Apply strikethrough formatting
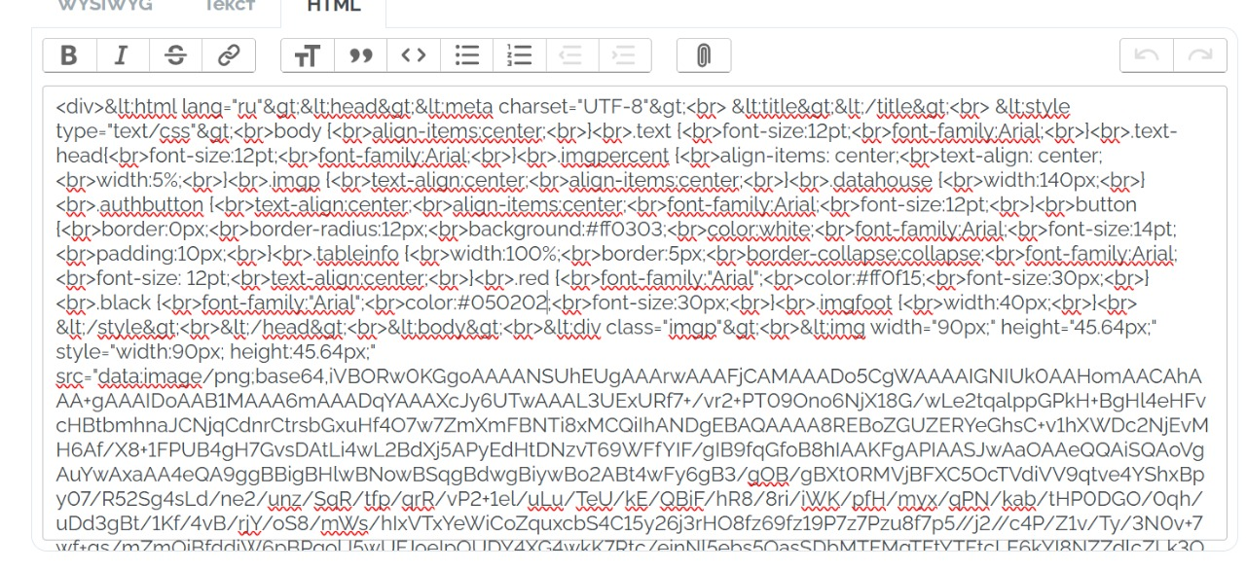The height and width of the screenshot is (570, 1246). (x=175, y=55)
